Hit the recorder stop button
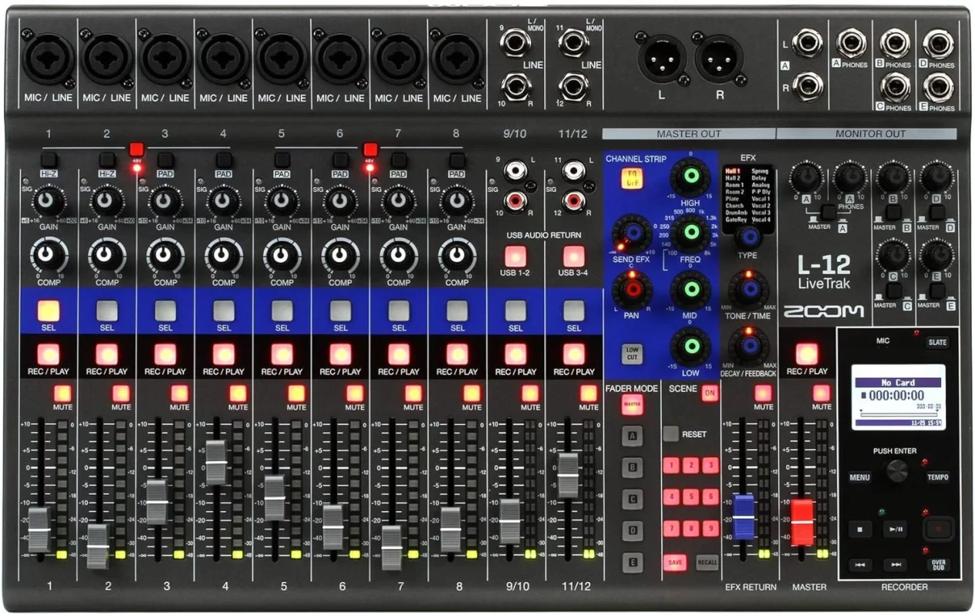 [x=860, y=529]
